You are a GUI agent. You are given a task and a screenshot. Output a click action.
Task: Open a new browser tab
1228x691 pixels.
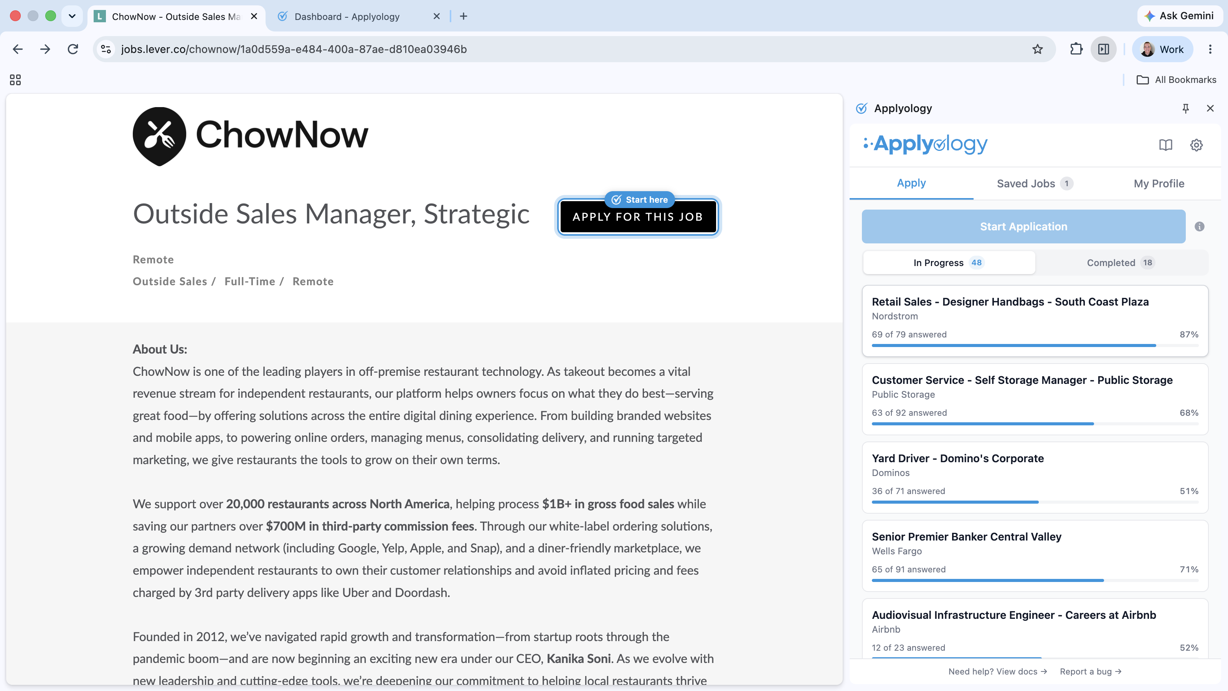pyautogui.click(x=463, y=16)
